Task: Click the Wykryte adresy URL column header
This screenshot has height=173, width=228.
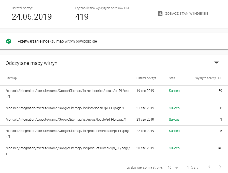Action: click(x=208, y=78)
